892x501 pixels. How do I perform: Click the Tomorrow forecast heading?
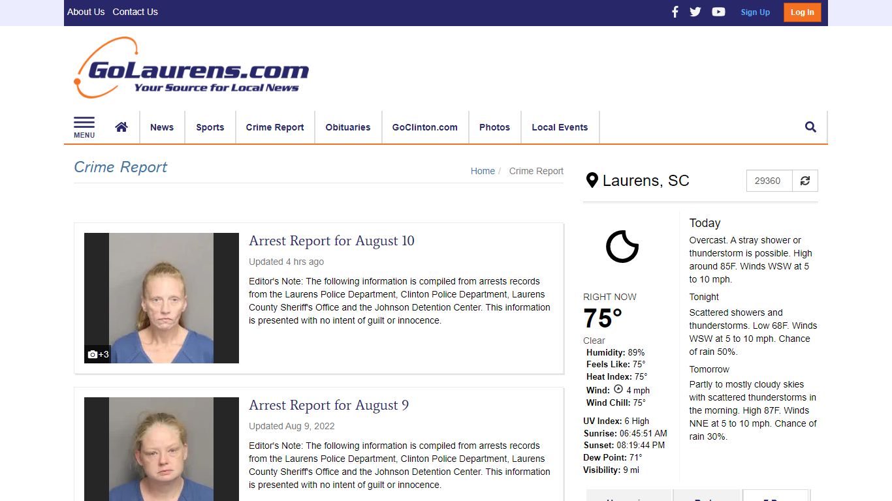[x=709, y=369]
